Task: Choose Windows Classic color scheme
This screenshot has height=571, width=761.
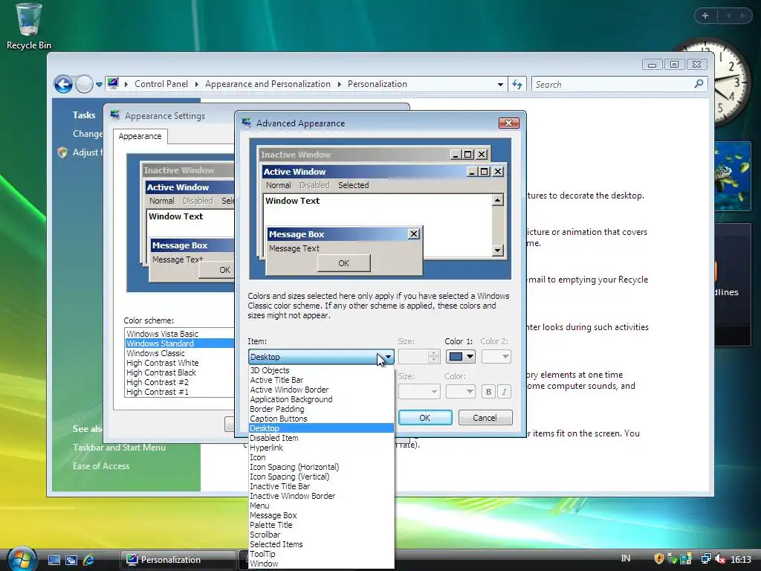Action: pos(180,353)
